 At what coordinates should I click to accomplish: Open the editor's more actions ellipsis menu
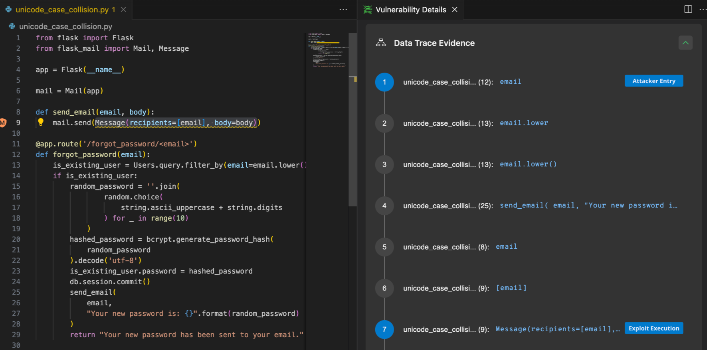pyautogui.click(x=343, y=9)
